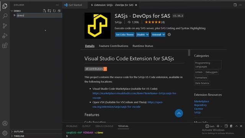The image size is (245, 138).
Task: Open the Accounts menu icon
Action: [5, 123]
